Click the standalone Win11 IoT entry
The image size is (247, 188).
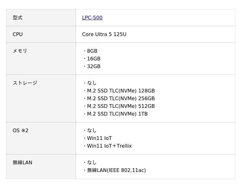[99, 138]
